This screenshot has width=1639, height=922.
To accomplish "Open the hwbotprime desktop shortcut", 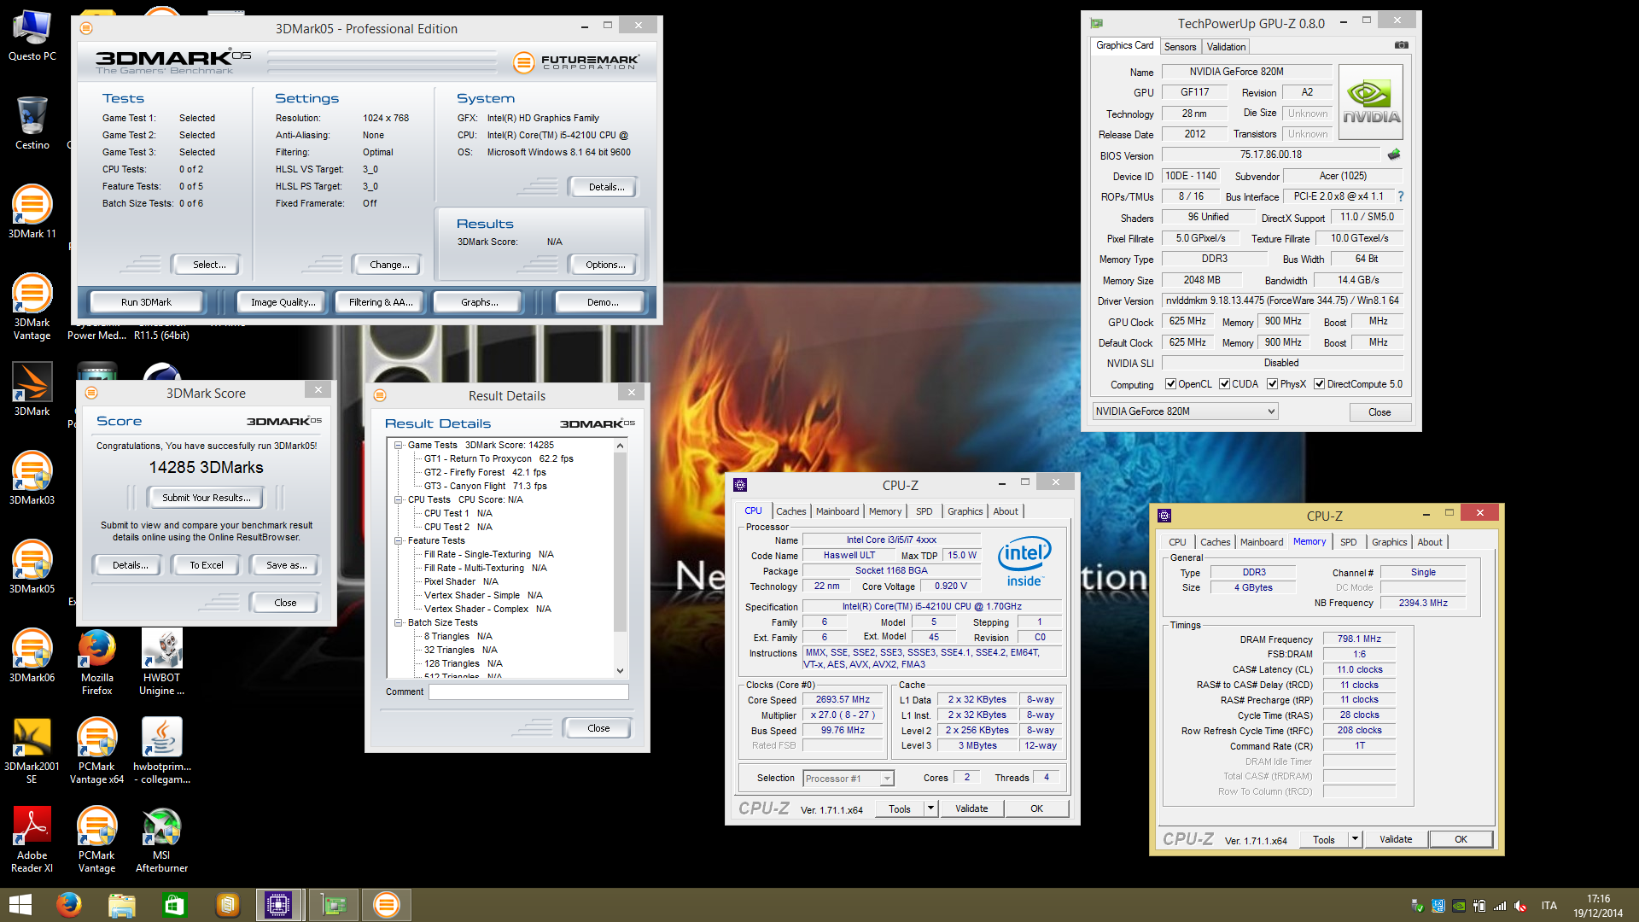I will [x=161, y=750].
